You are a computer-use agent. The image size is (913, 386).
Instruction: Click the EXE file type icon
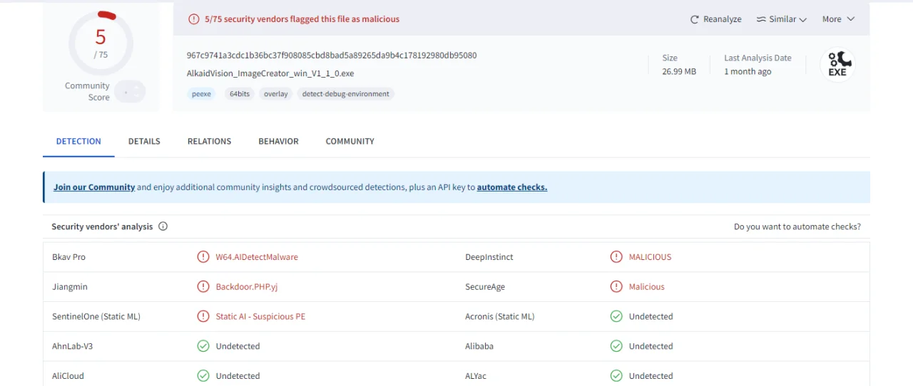(837, 65)
